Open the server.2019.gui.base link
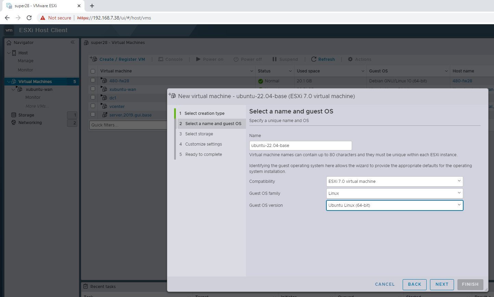494x297 pixels. point(130,115)
